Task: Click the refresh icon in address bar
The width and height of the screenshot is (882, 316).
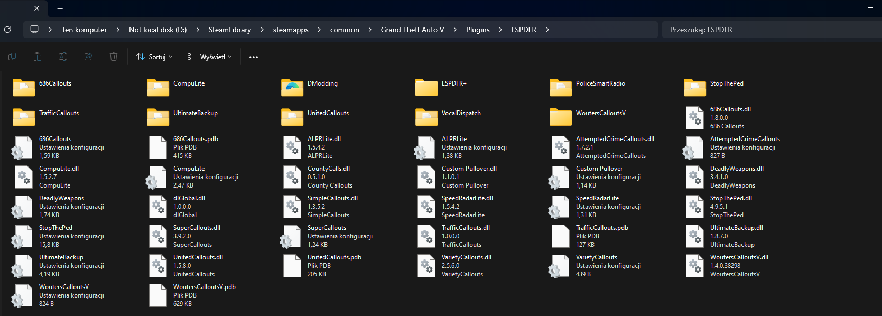Action: pos(7,30)
